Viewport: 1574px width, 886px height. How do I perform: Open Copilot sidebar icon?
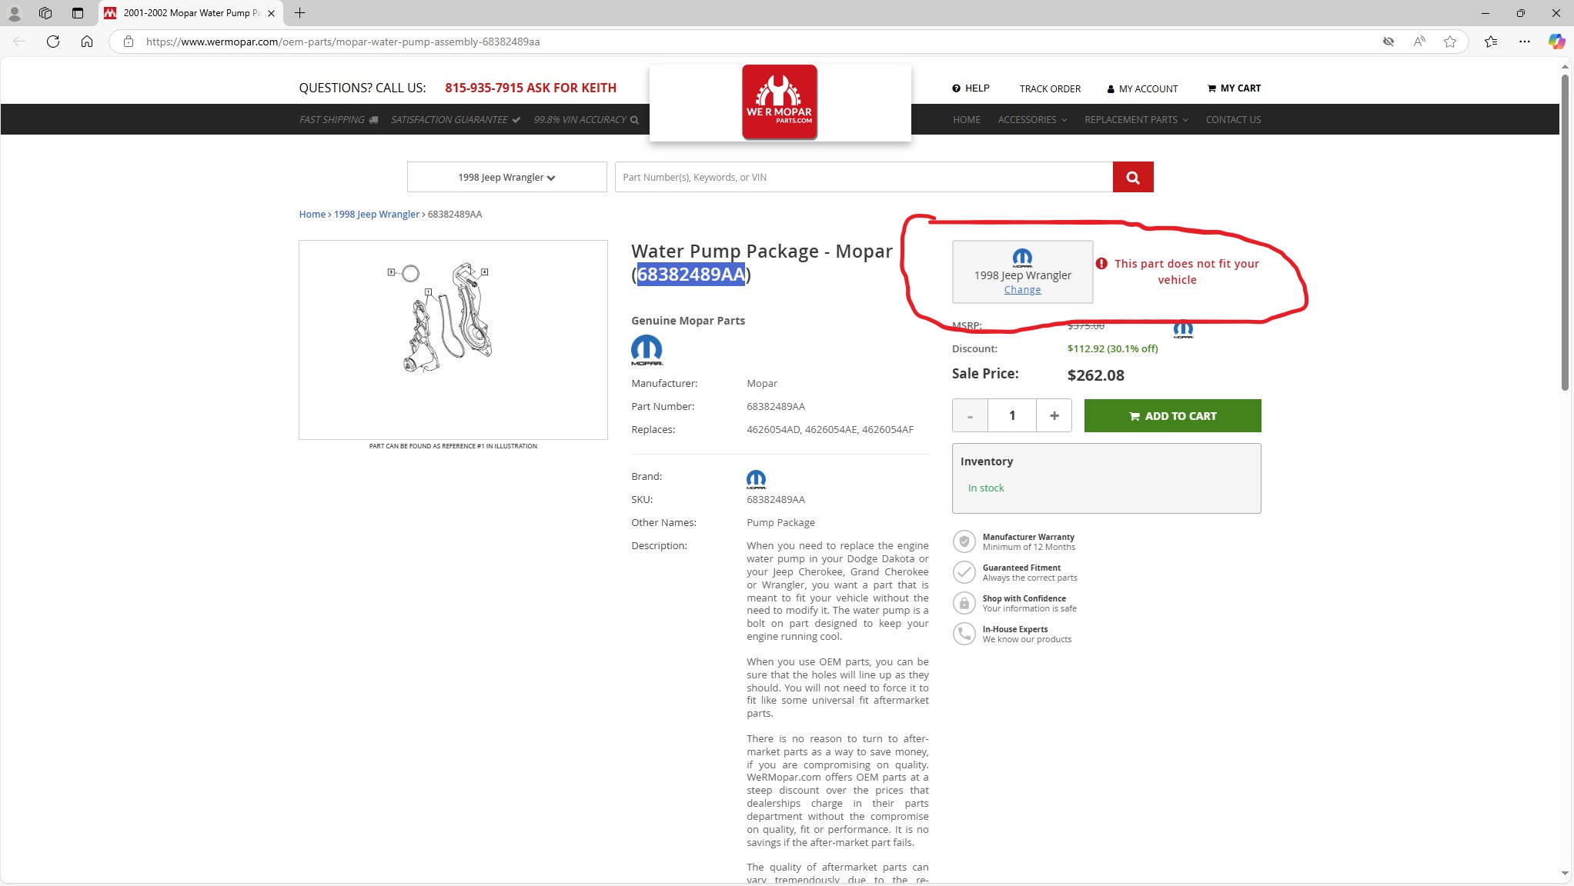click(1556, 42)
